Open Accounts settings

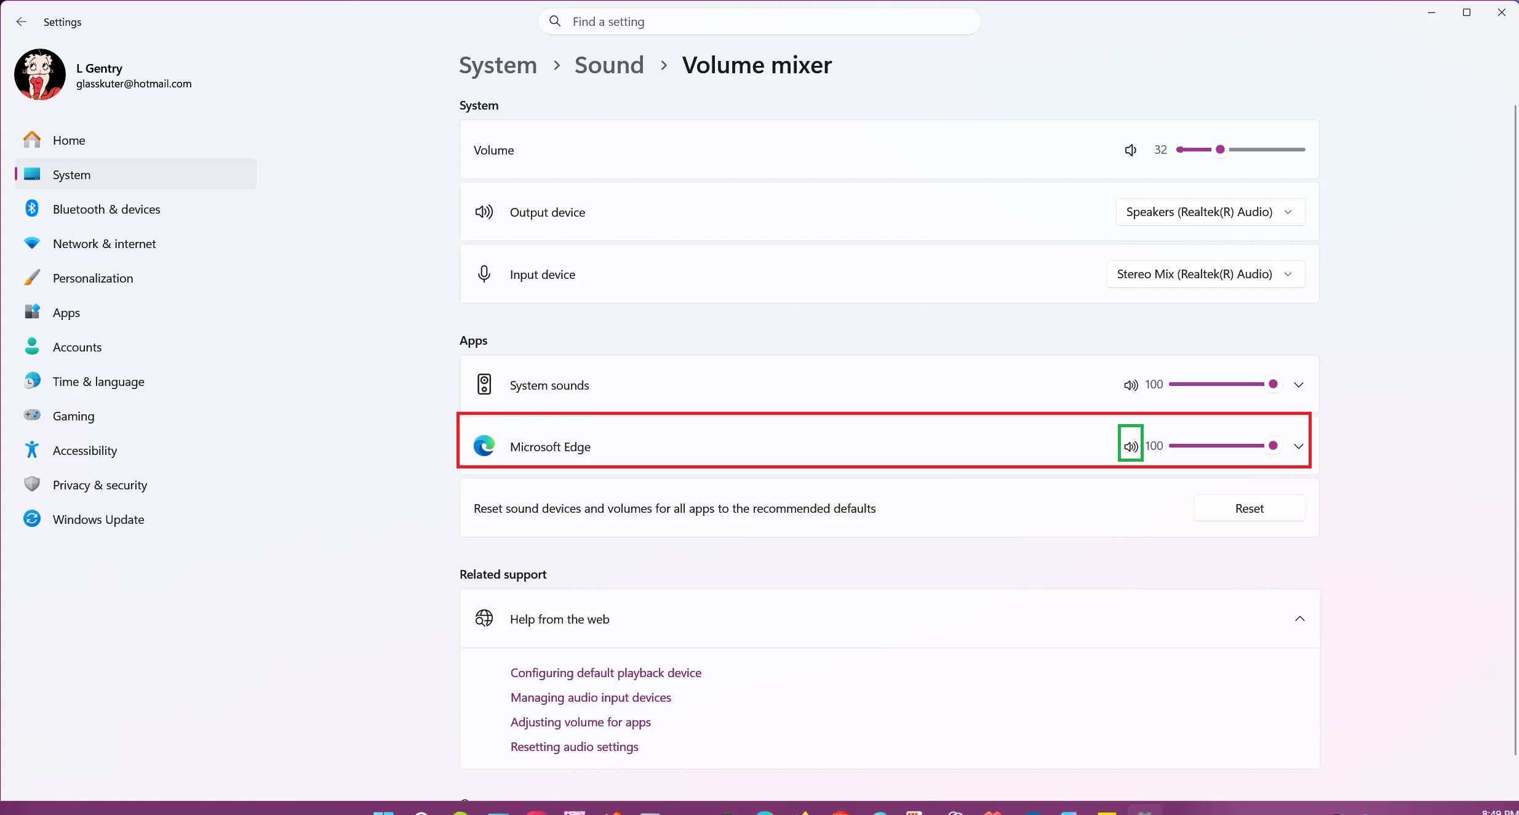coord(135,347)
